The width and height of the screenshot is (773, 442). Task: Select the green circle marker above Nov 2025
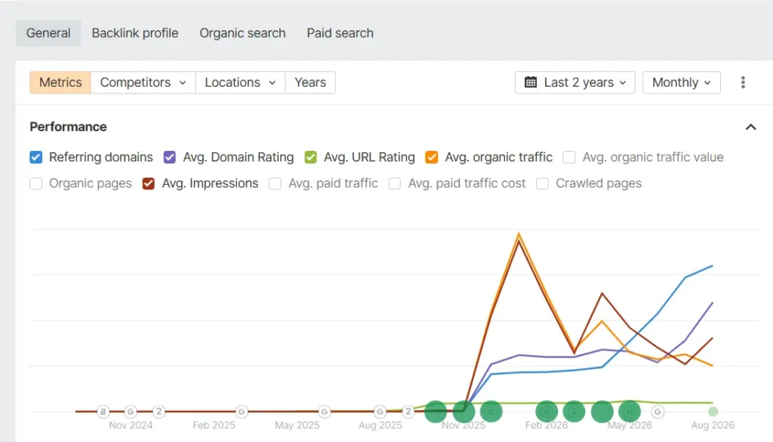(464, 411)
